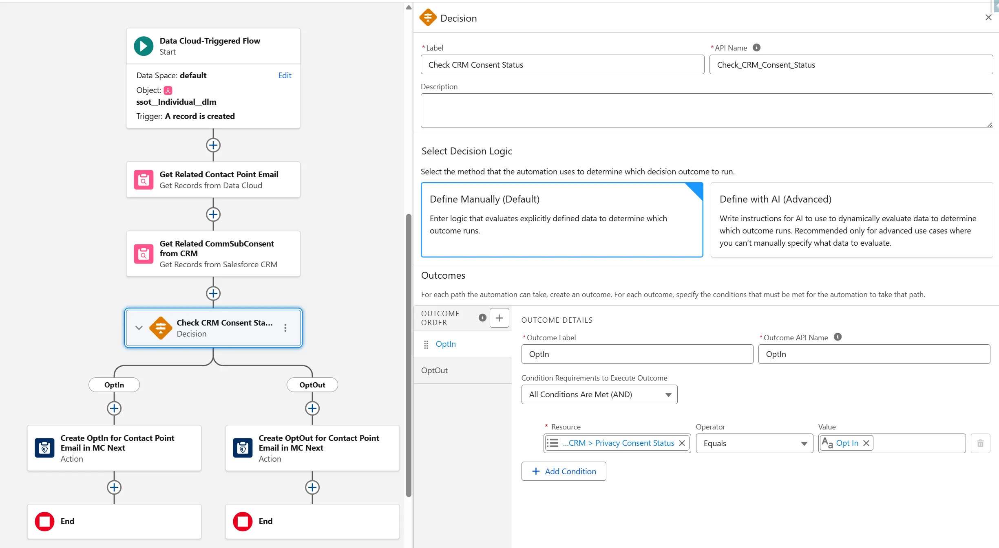Click the Get Related Contact Point Email node icon
The width and height of the screenshot is (999, 548).
point(144,180)
